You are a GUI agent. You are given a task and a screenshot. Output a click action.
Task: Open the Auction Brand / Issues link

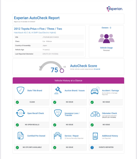click(x=75, y=91)
